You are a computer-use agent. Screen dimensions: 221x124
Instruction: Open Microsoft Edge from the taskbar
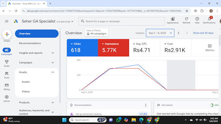point(141,120)
